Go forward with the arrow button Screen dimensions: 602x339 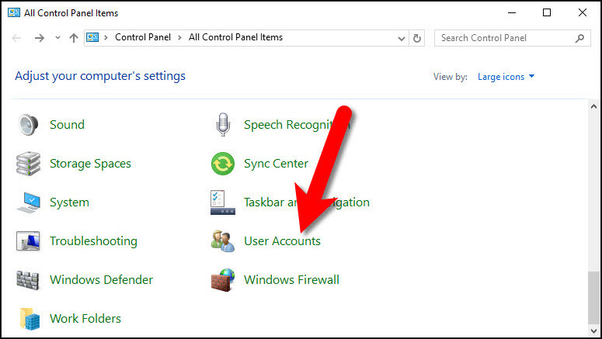click(39, 37)
